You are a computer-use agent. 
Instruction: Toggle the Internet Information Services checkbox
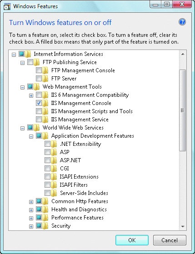[21, 54]
